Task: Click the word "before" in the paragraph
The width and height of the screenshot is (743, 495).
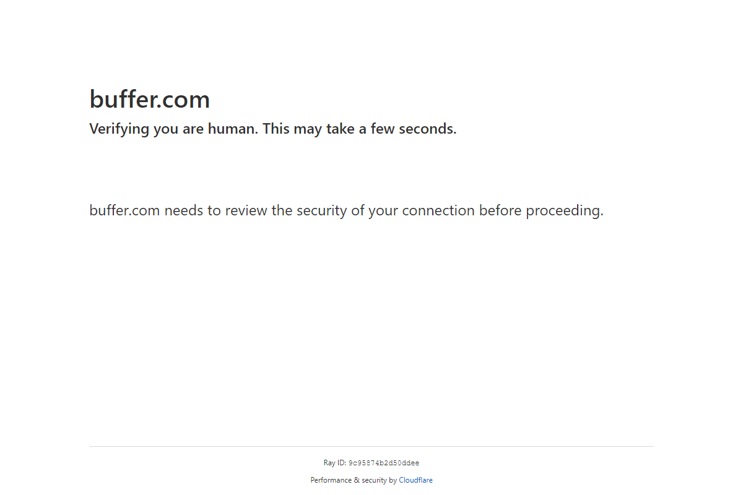Action: click(x=500, y=210)
